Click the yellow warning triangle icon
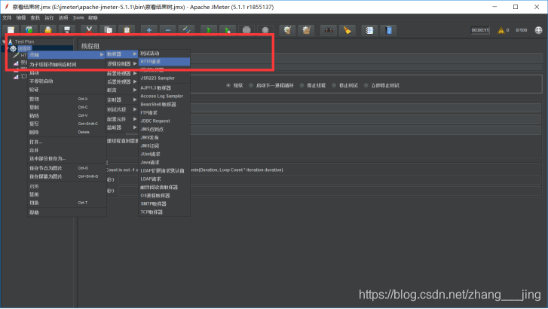The image size is (548, 309). coord(501,30)
